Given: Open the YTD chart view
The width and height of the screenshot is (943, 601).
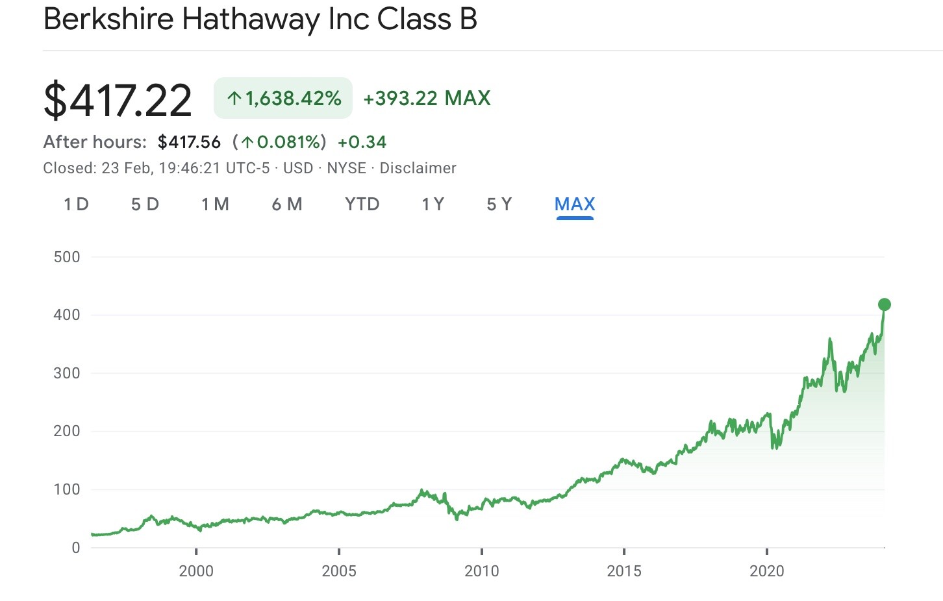Looking at the screenshot, I should click(362, 204).
